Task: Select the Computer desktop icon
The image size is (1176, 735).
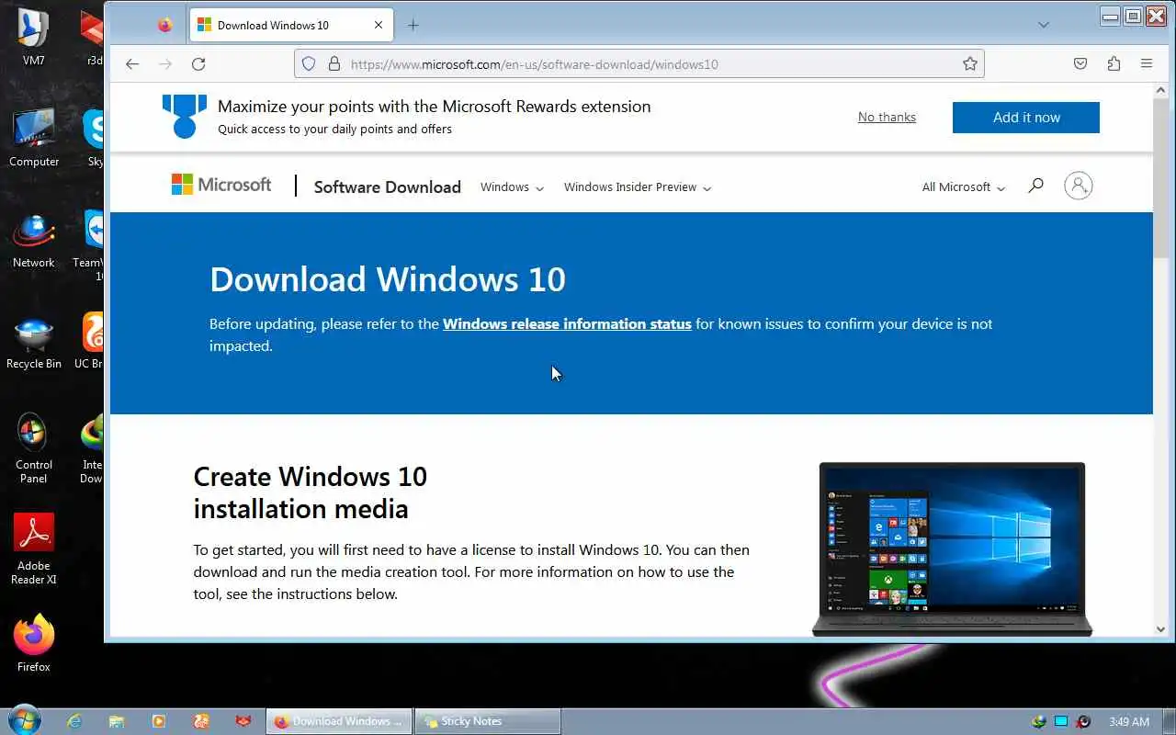Action: 34,138
